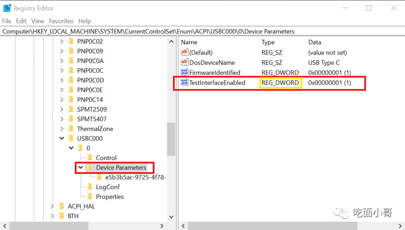Click the Control folder icon
This screenshot has width=405, height=230.
point(90,158)
